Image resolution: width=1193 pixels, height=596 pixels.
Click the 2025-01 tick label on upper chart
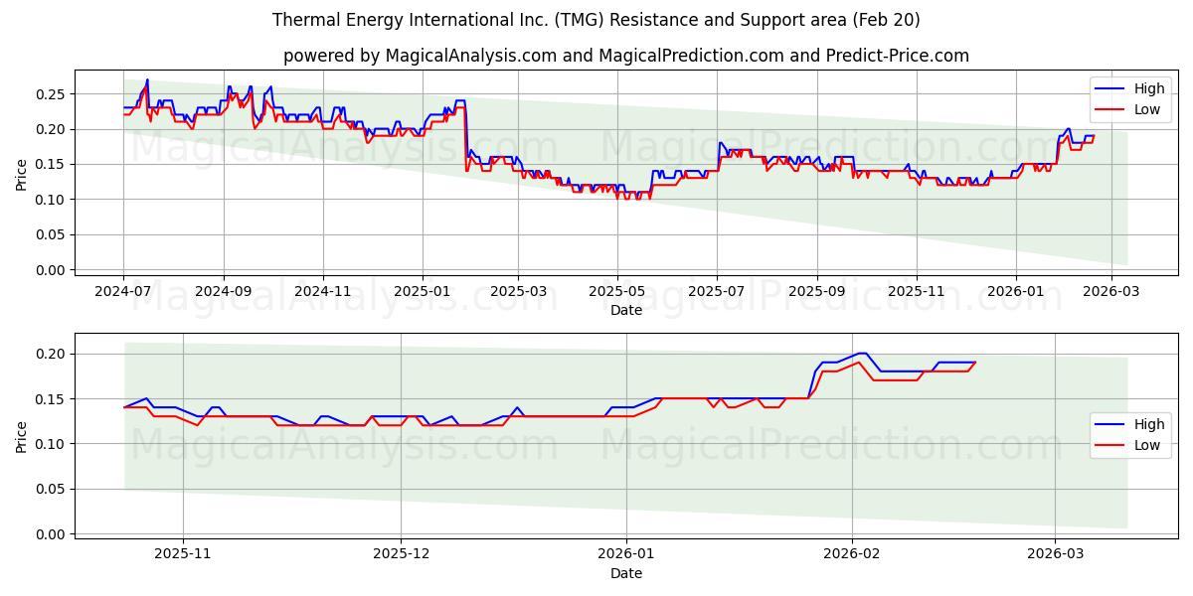[x=422, y=292]
